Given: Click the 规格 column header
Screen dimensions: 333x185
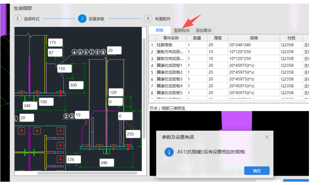Looking at the screenshot, I should [254, 38].
